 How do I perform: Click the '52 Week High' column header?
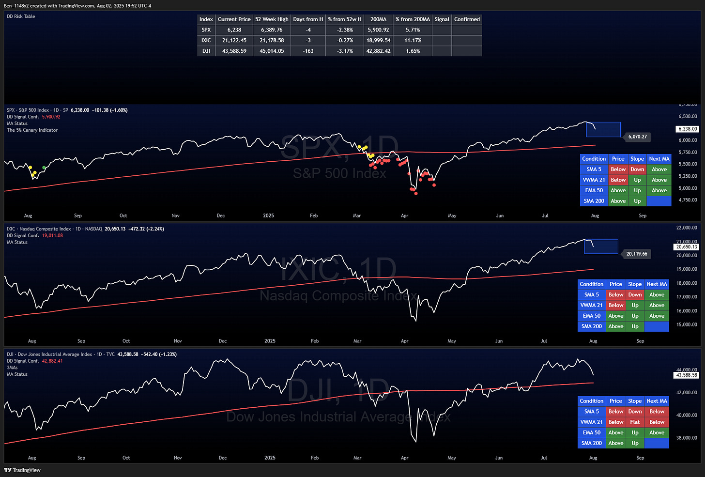(x=272, y=19)
